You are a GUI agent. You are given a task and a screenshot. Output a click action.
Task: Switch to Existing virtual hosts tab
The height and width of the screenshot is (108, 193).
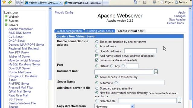[100, 31]
